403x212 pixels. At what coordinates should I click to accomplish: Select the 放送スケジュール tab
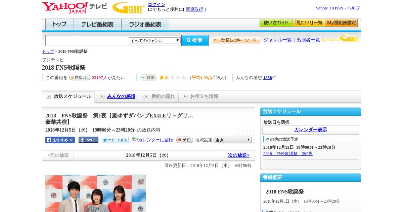coord(69,97)
